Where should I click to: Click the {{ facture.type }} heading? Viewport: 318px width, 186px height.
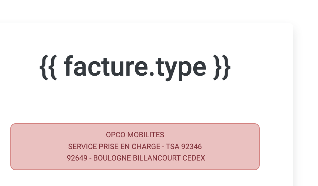point(135,67)
